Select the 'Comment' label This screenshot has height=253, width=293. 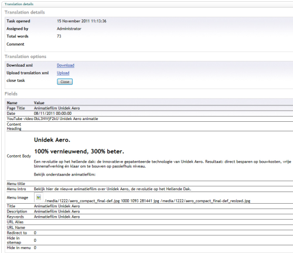15,44
